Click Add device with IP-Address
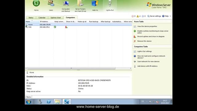 click(147, 66)
